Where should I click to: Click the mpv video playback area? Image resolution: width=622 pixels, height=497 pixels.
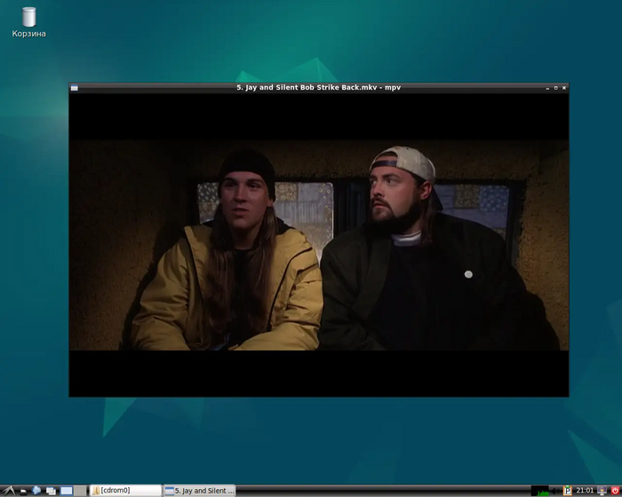pyautogui.click(x=319, y=245)
